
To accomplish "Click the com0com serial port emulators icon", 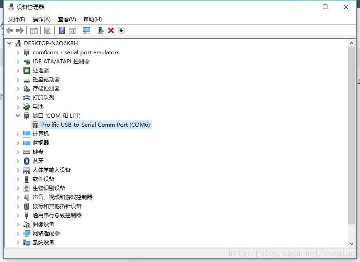I will 27,52.
